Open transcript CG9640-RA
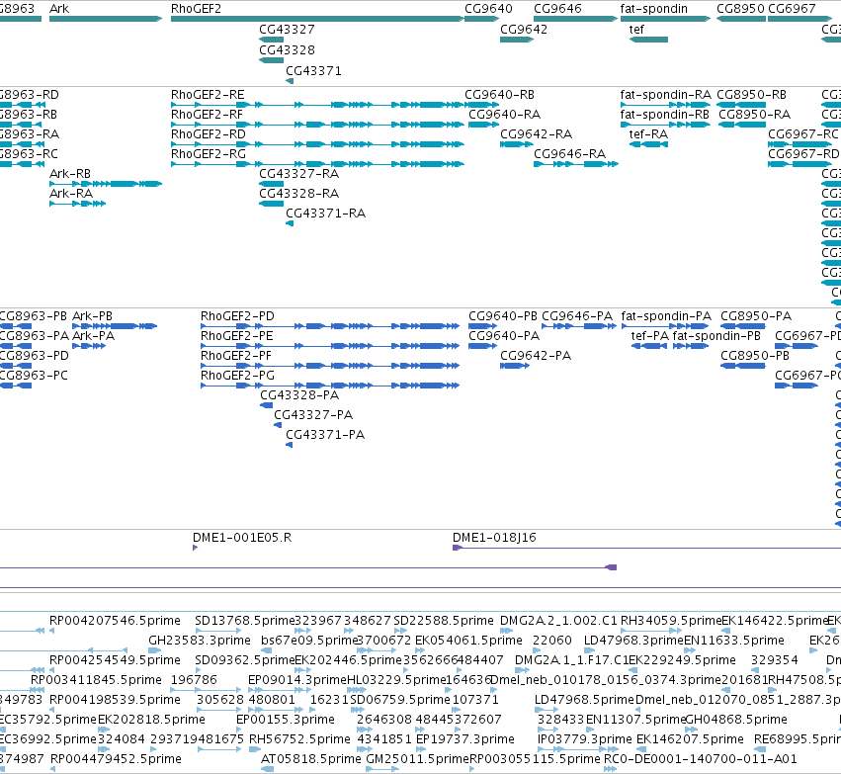The width and height of the screenshot is (841, 774). coord(484,125)
